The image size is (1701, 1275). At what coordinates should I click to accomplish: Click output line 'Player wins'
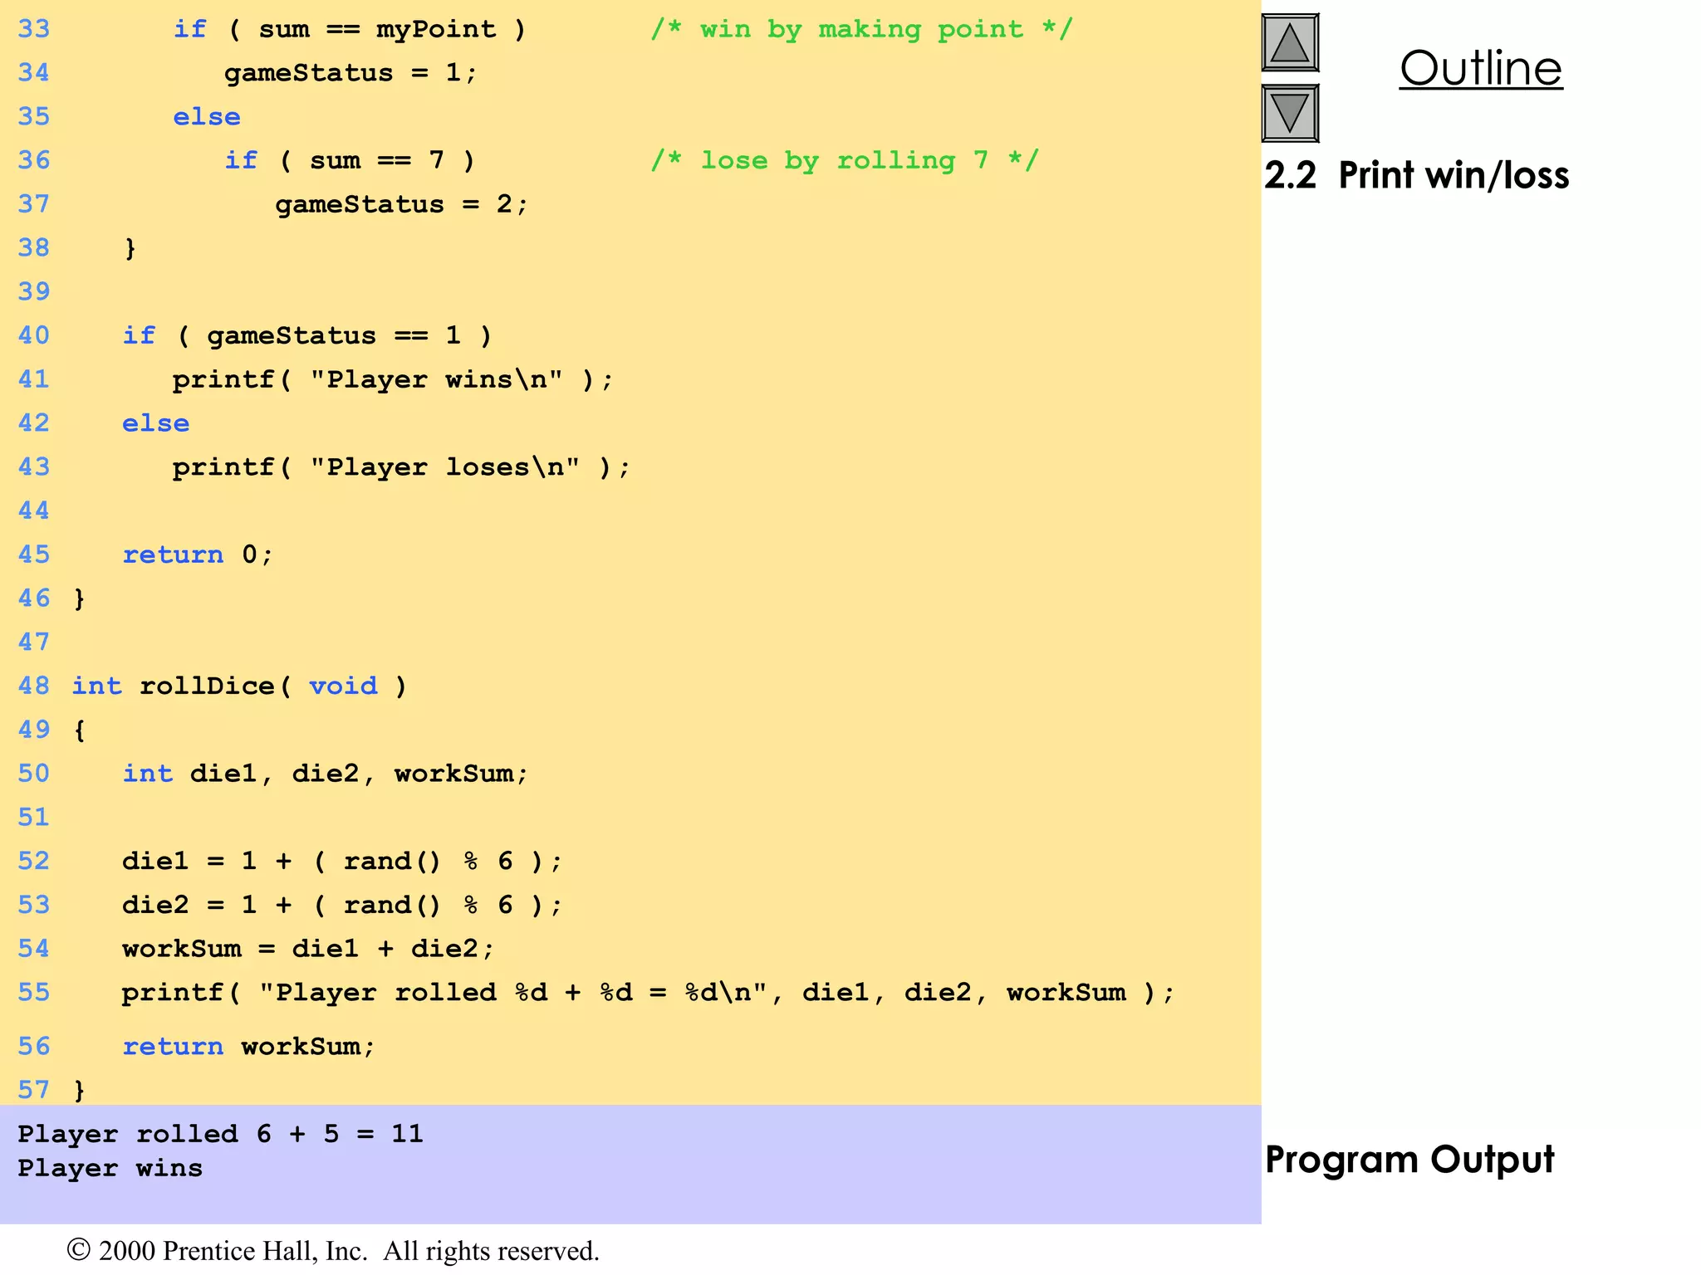pyautogui.click(x=110, y=1169)
